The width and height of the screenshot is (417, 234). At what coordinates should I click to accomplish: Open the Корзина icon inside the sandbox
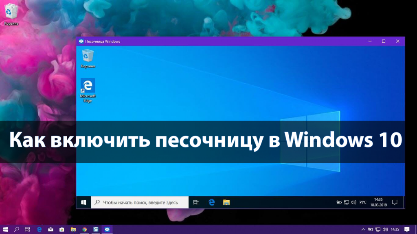(x=88, y=56)
